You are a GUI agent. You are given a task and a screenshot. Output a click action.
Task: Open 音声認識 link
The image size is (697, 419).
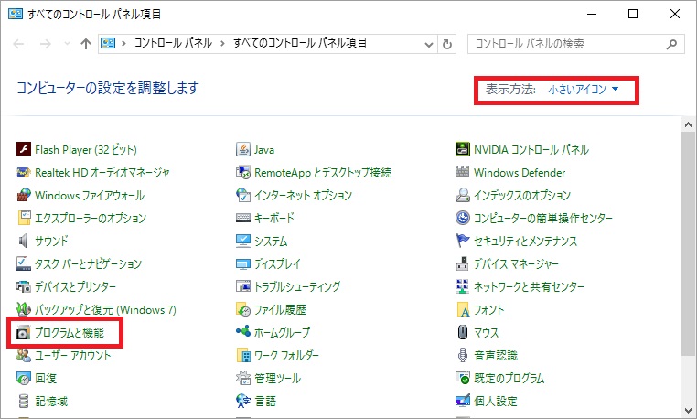495,355
